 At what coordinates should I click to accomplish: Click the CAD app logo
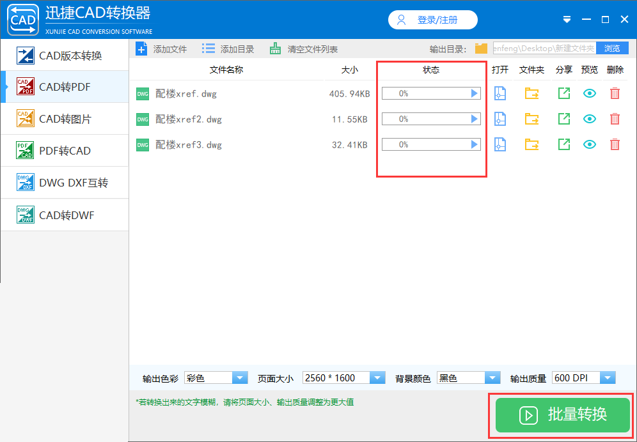tap(23, 20)
